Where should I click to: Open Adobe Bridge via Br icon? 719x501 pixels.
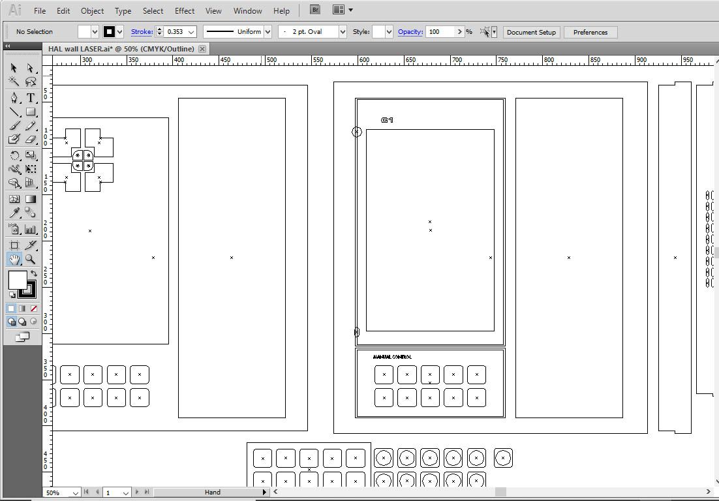tap(315, 10)
